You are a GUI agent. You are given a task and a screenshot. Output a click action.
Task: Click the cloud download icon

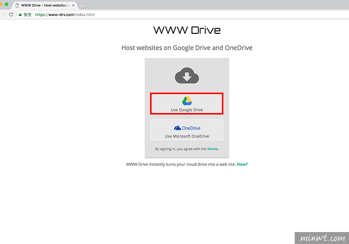(x=187, y=76)
